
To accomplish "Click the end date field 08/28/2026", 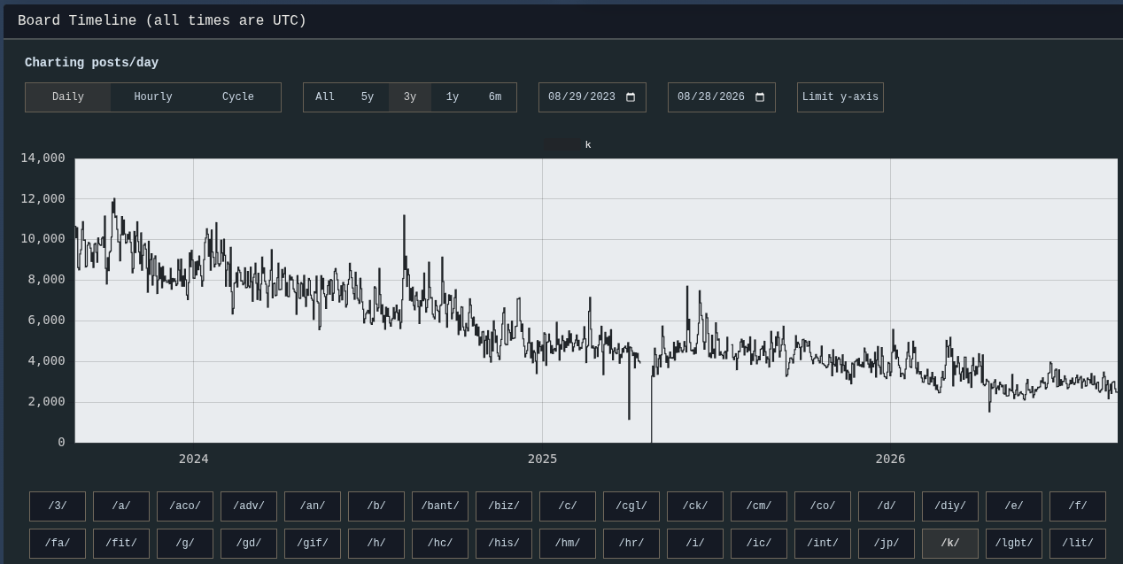I will pos(722,97).
